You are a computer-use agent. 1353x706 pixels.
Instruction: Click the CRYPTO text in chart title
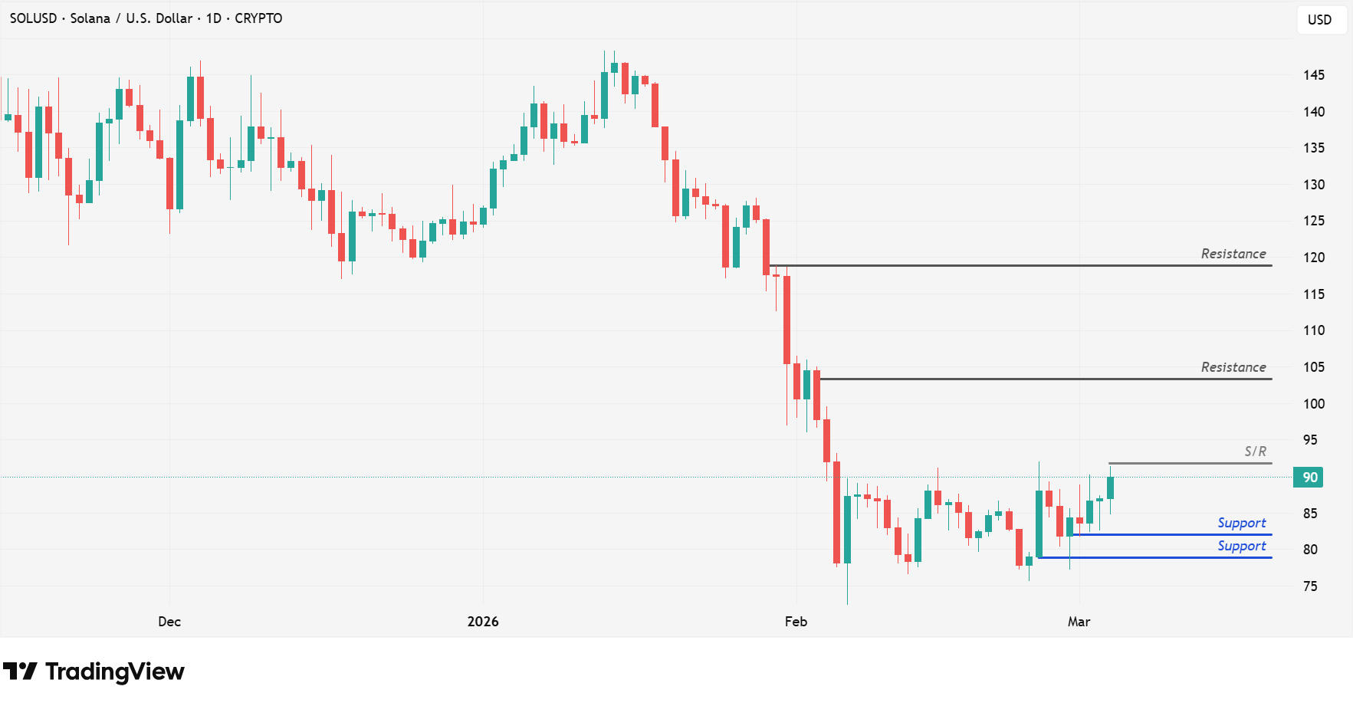coord(258,18)
